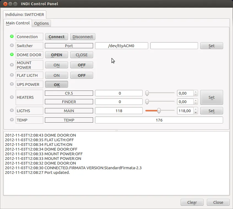
Task: Increase the MAIN lights spinbox value
Action: tap(196, 109)
